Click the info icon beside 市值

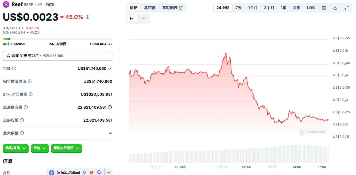coord(14,69)
